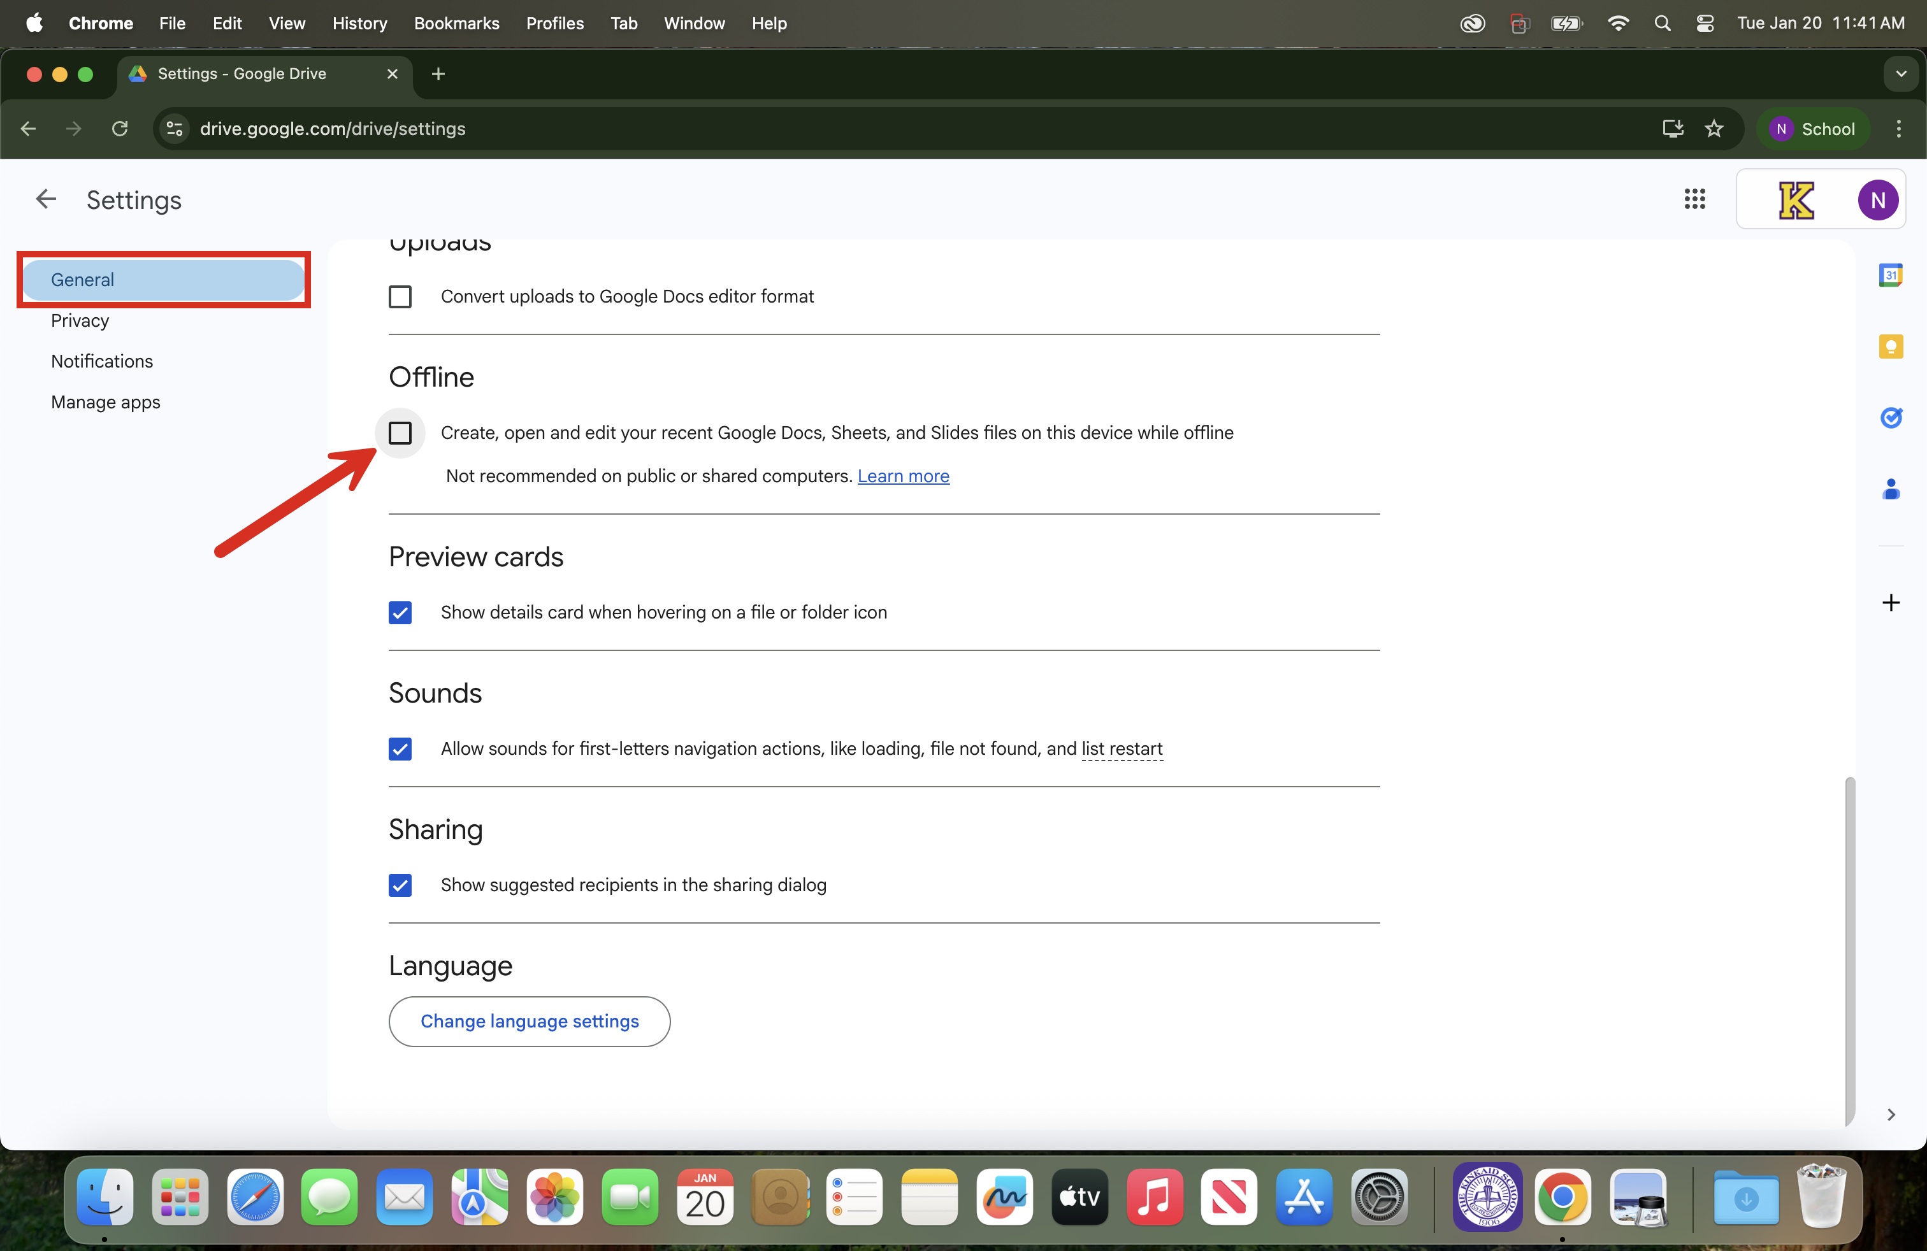Click the plus Get Add-ons icon

click(x=1891, y=603)
